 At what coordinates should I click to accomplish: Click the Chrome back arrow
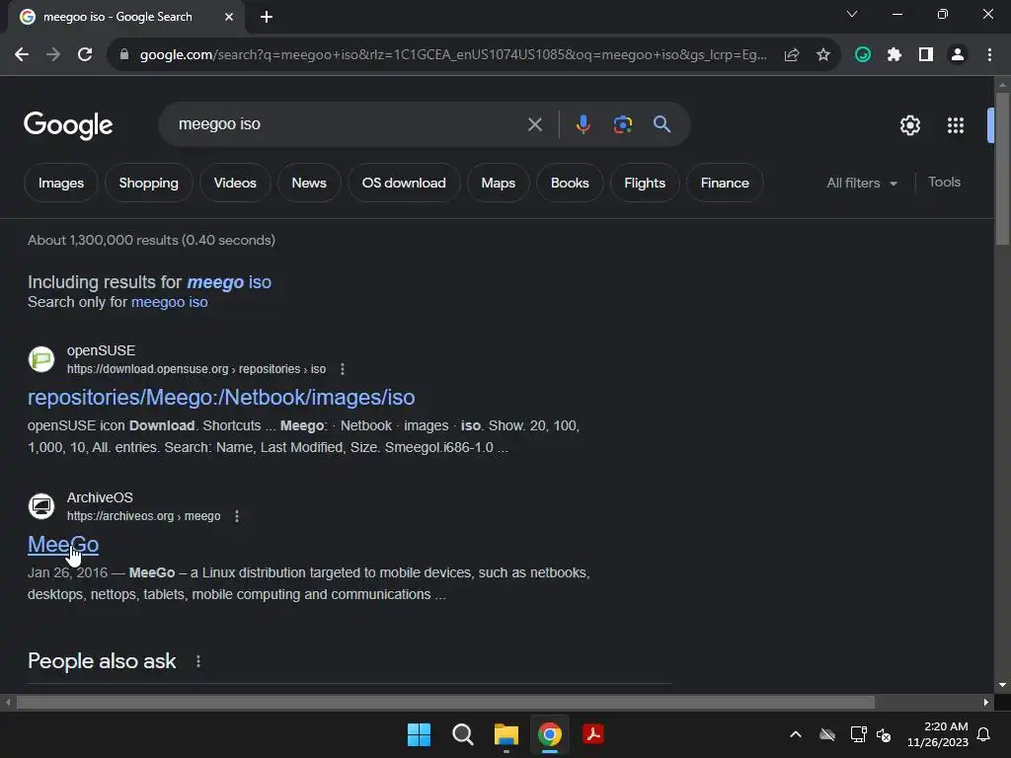(x=22, y=55)
